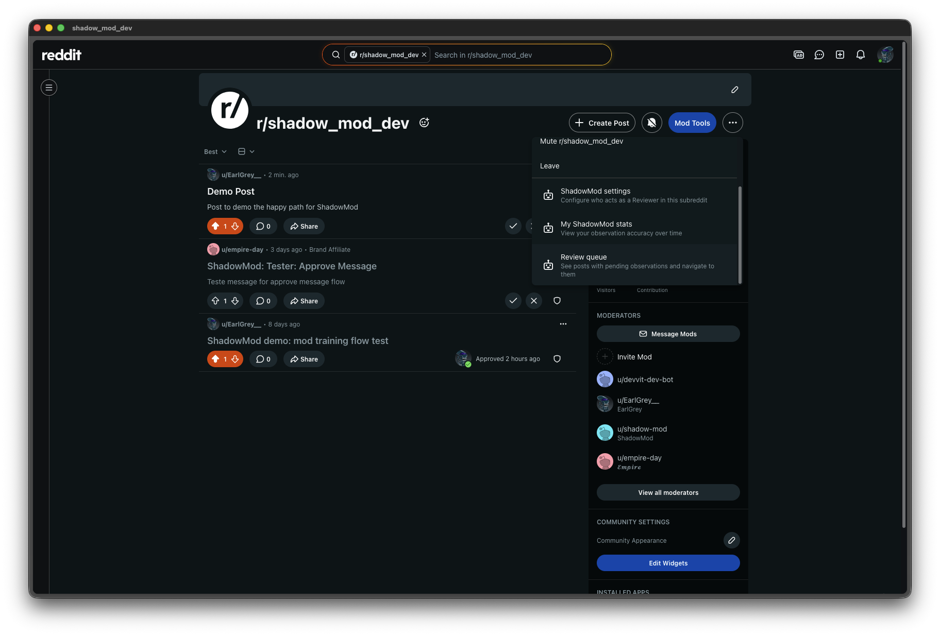Select Leave from the menu
Viewport: 940px width, 636px height.
(634, 166)
